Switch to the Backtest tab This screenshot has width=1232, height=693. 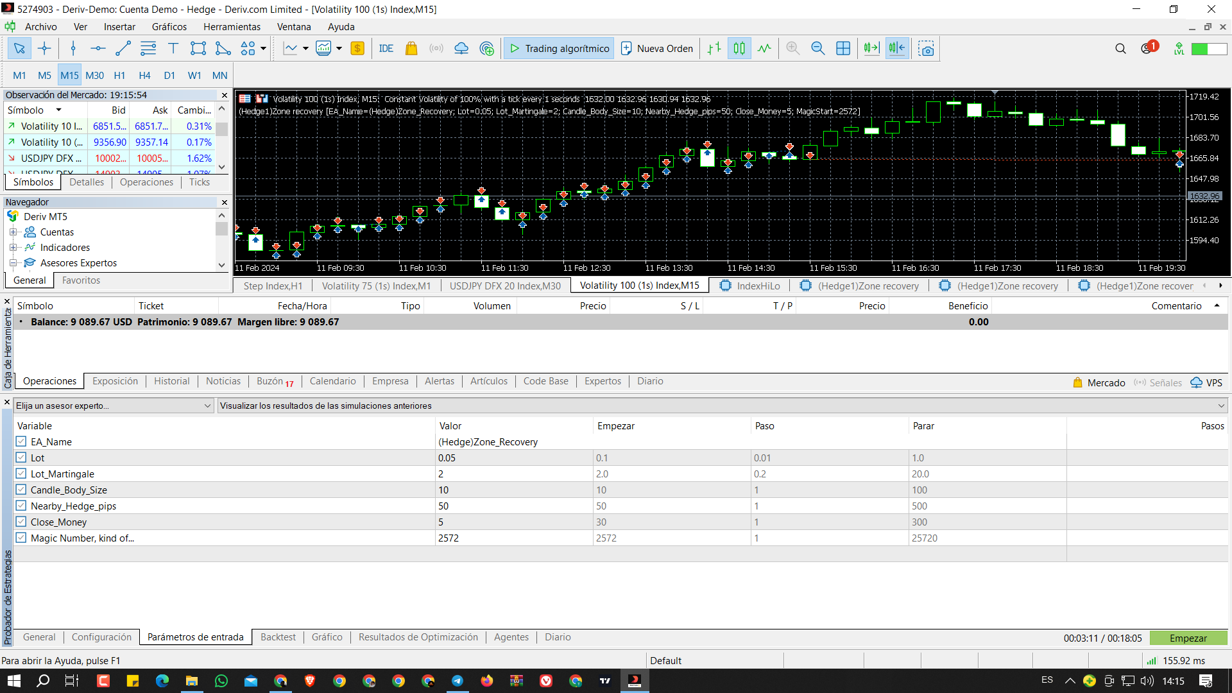pos(278,637)
